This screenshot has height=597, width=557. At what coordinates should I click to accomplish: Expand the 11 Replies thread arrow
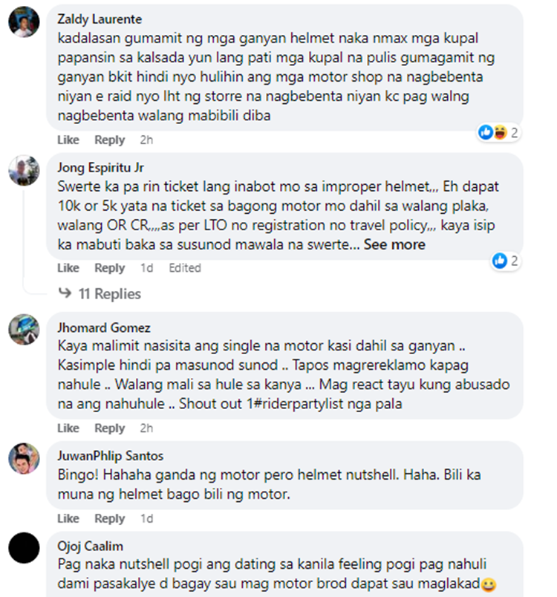[65, 293]
